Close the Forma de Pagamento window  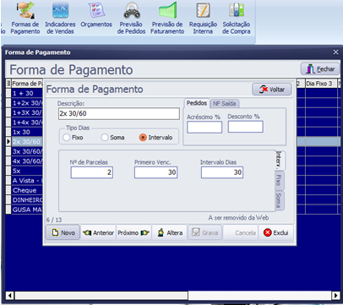[x=335, y=52]
